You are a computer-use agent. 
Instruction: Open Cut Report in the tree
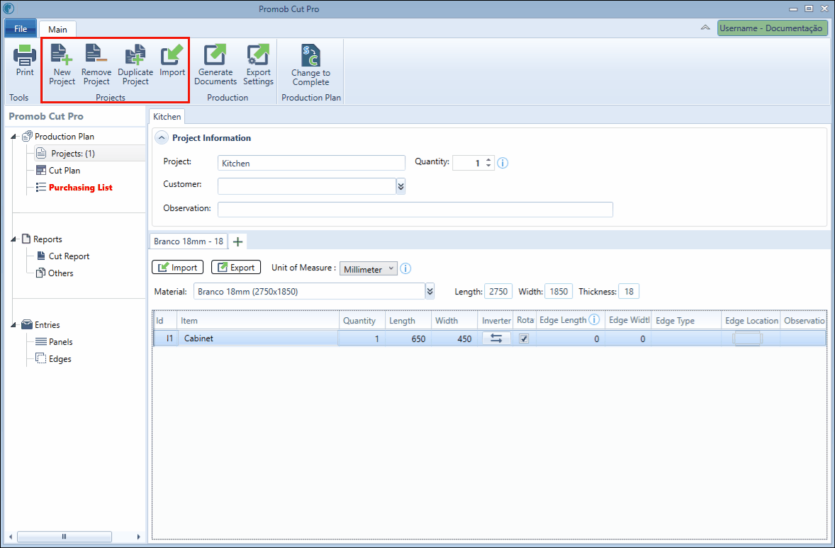click(x=69, y=256)
